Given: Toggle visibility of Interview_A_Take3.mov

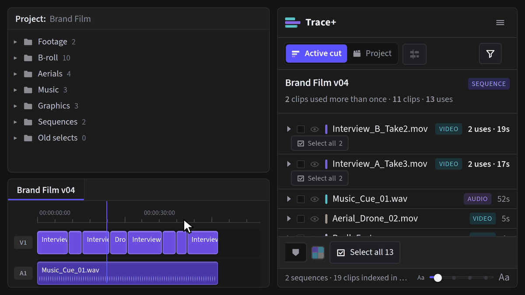Looking at the screenshot, I should click(x=314, y=164).
